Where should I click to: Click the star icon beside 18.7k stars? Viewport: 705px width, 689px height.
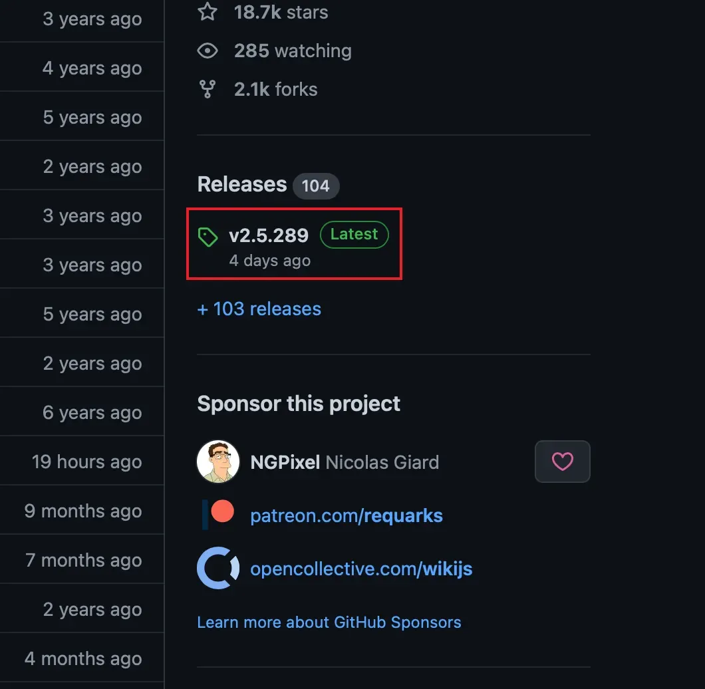point(208,11)
